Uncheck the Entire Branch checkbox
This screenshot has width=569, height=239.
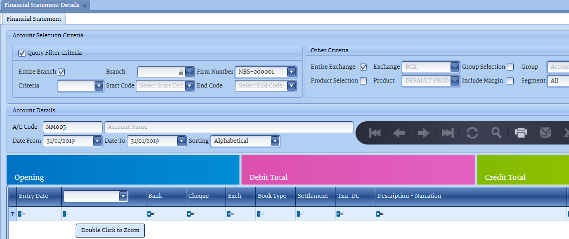coord(61,72)
